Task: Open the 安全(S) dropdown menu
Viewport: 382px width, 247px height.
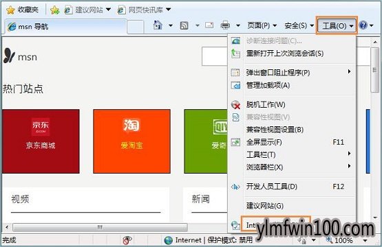Action: pos(299,25)
